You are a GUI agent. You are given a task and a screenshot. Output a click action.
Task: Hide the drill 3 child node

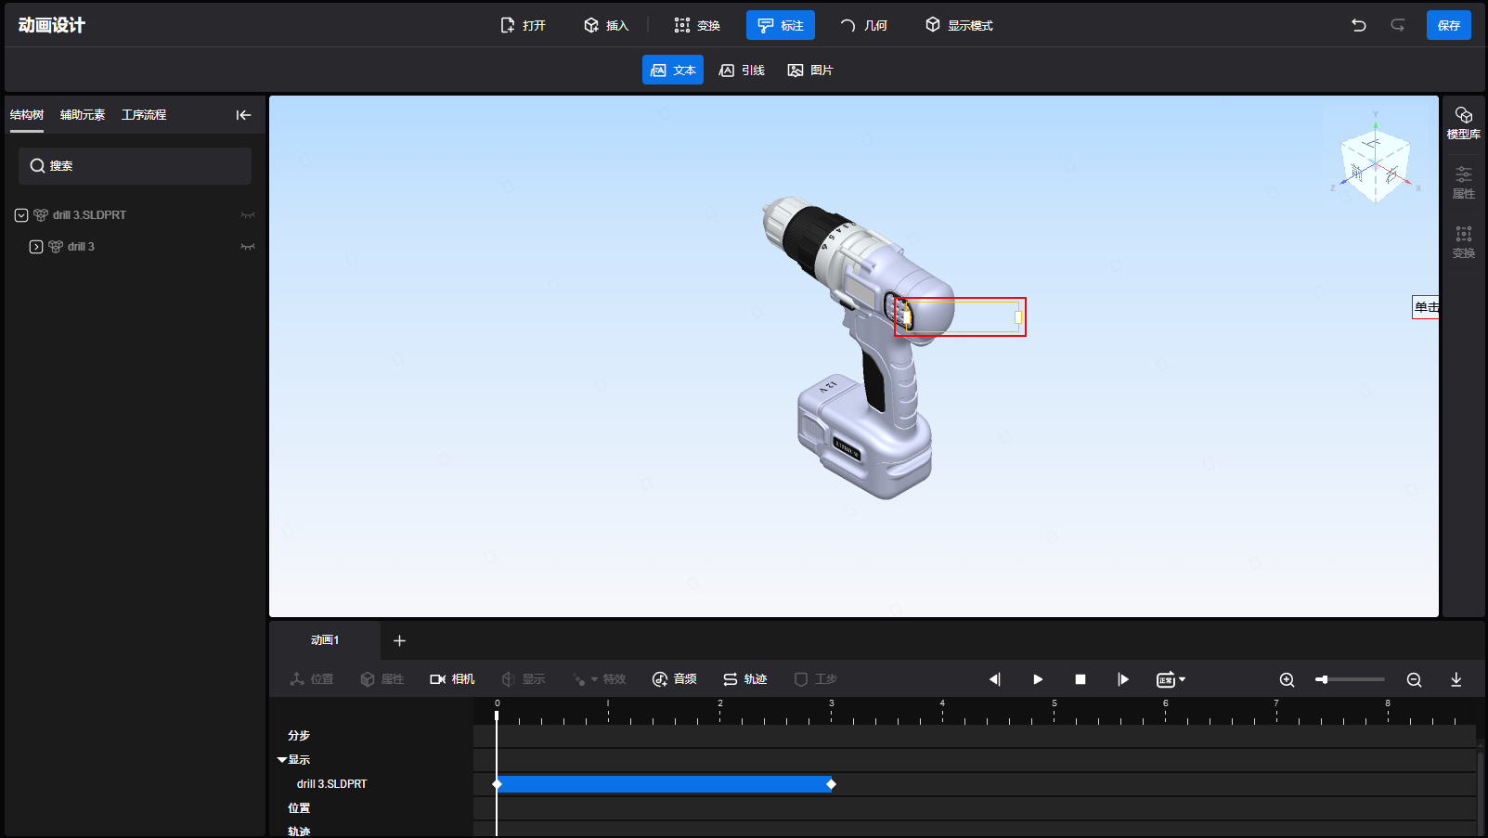[x=248, y=247]
